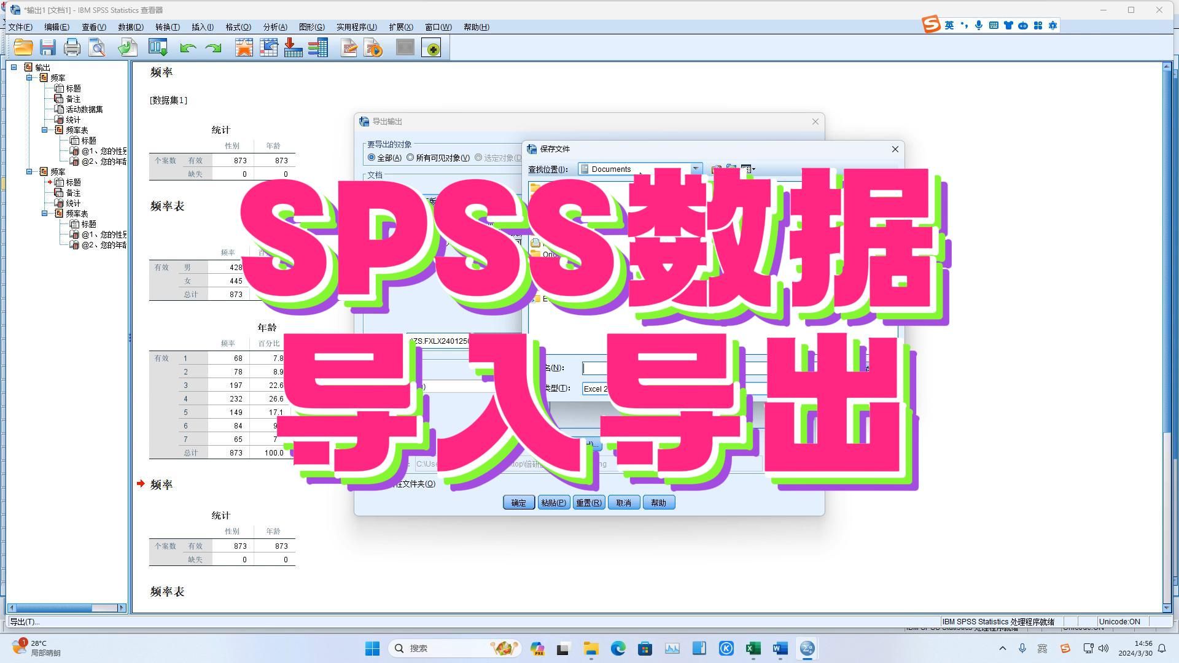Click the 帮助 button in export dialog
This screenshot has height=663, width=1179.
coord(659,503)
